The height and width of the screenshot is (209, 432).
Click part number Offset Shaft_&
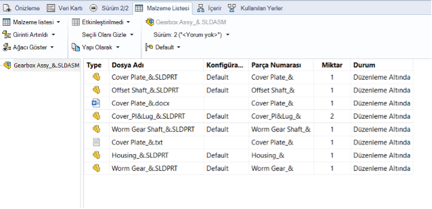point(273,90)
